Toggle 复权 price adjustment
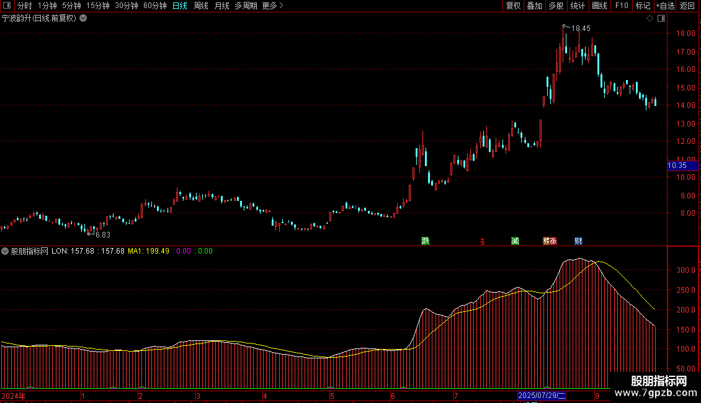 click(x=514, y=6)
